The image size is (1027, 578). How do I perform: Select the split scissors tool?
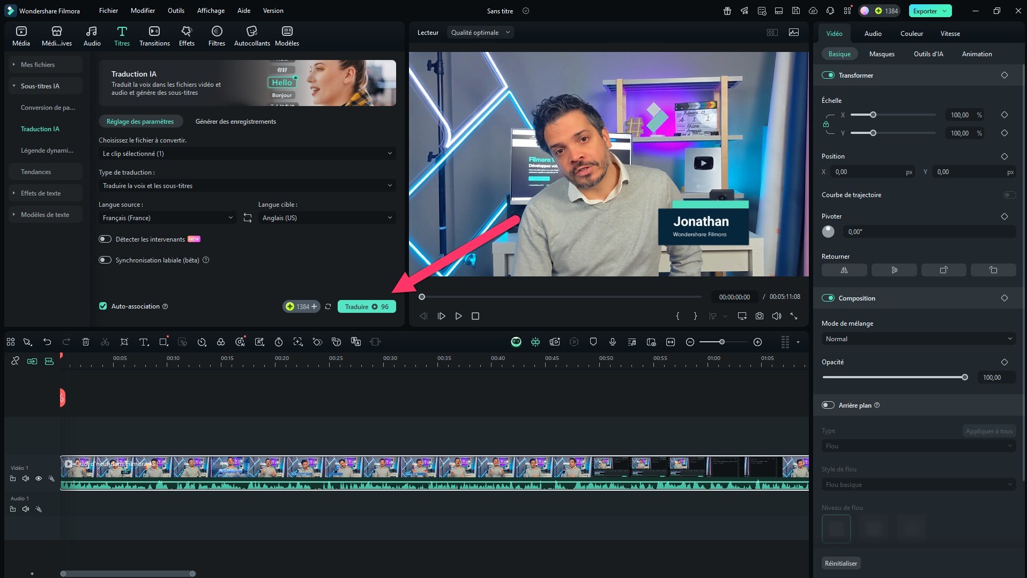click(105, 342)
